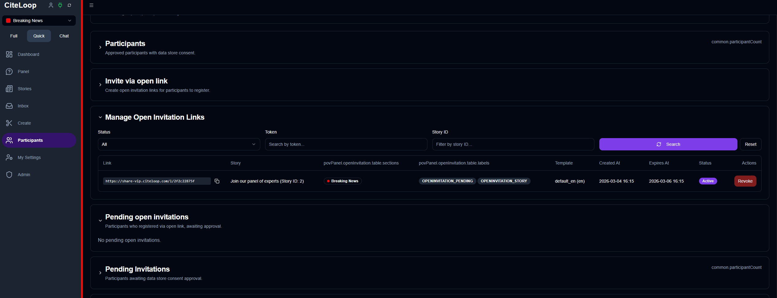Viewport: 777px width, 298px height.
Task: Expand the Invite via open link section
Action: [100, 85]
